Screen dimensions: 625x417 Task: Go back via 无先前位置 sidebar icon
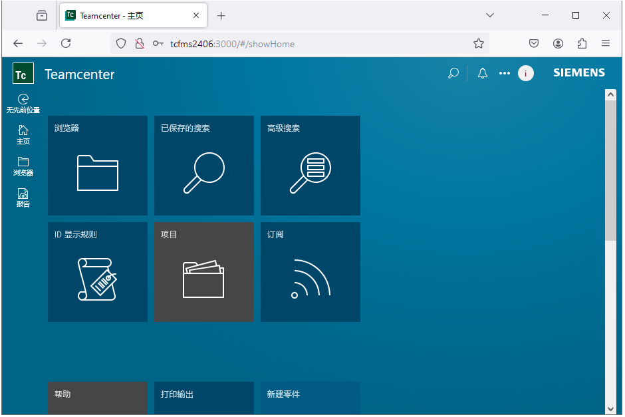(x=23, y=104)
